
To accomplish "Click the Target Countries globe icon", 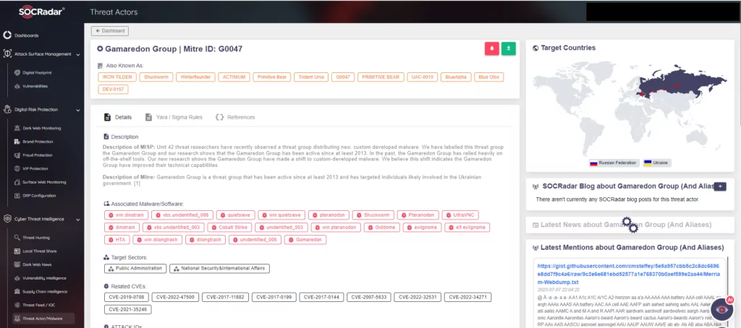I will (x=535, y=48).
